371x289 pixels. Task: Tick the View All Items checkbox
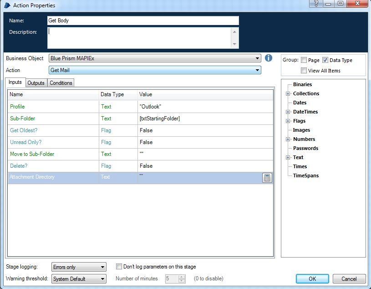pos(304,70)
